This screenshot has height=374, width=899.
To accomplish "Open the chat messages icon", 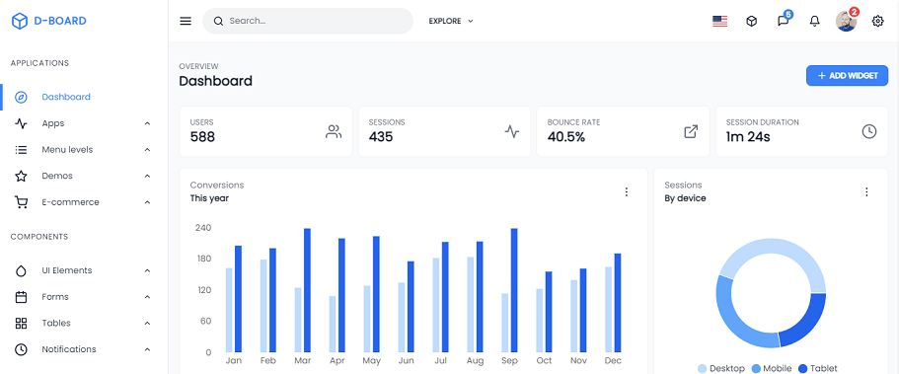I will pyautogui.click(x=783, y=22).
